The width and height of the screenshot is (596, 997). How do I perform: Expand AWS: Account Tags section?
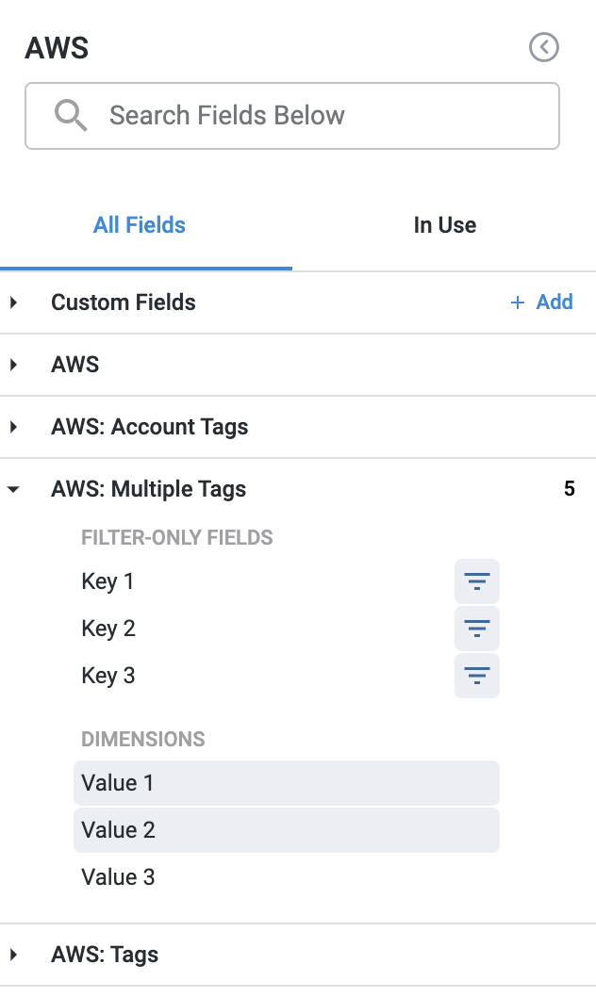[14, 427]
